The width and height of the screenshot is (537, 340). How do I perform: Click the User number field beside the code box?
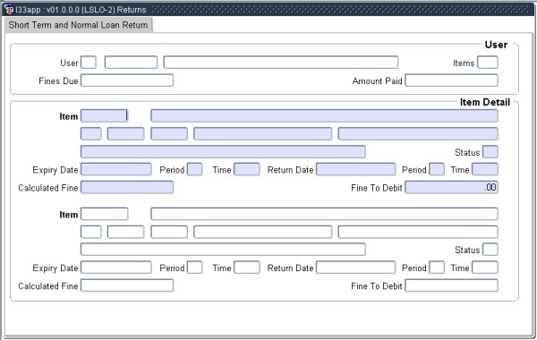point(131,63)
